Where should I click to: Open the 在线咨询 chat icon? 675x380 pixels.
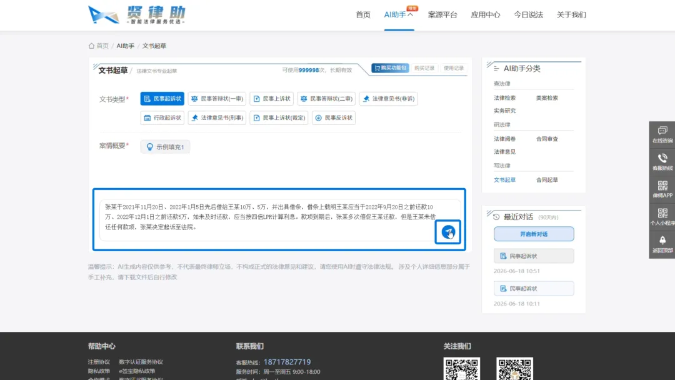662,131
